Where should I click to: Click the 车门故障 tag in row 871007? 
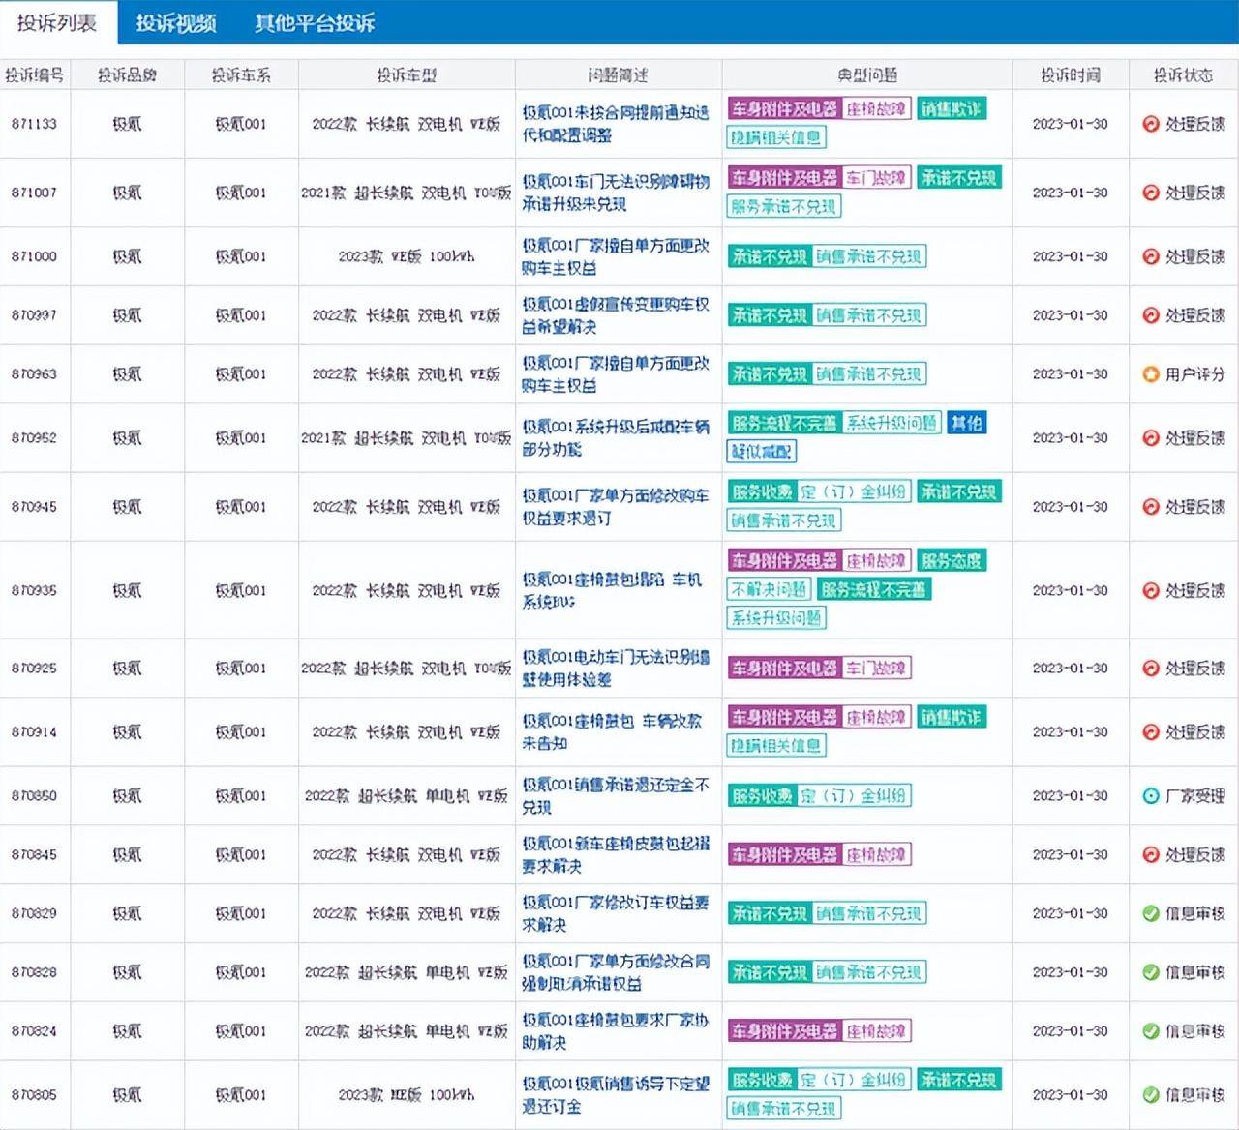coord(875,178)
